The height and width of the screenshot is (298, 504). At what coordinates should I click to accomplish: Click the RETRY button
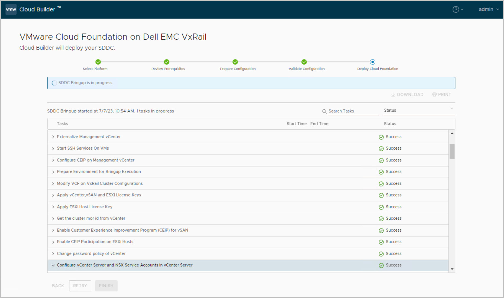[80, 286]
